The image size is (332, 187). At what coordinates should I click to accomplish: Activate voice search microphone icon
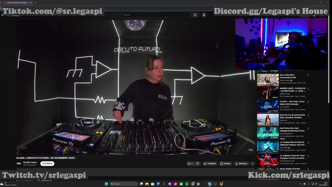(204, 15)
